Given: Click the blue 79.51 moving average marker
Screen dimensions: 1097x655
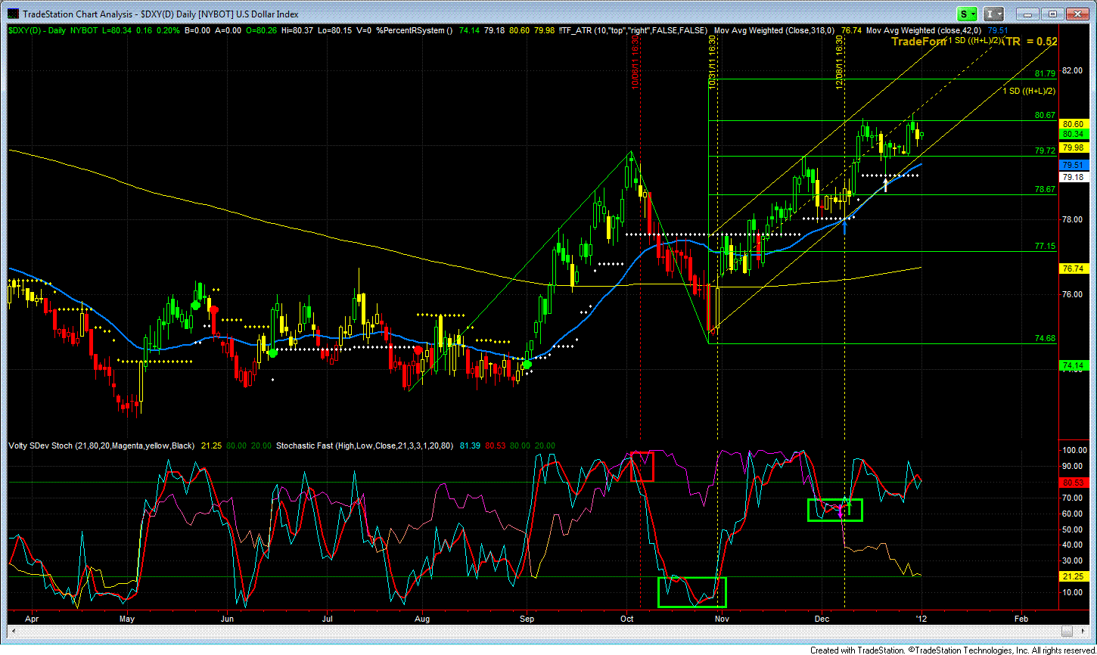Looking at the screenshot, I should coord(1074,164).
